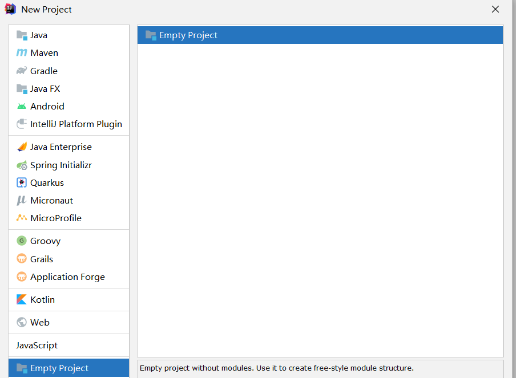Click the Spring Initializr leaf icon
Viewport: 516px width, 378px height.
pyautogui.click(x=22, y=165)
